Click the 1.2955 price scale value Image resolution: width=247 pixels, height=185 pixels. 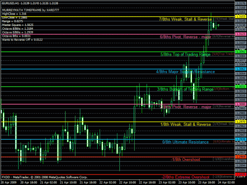pyautogui.click(x=241, y=131)
